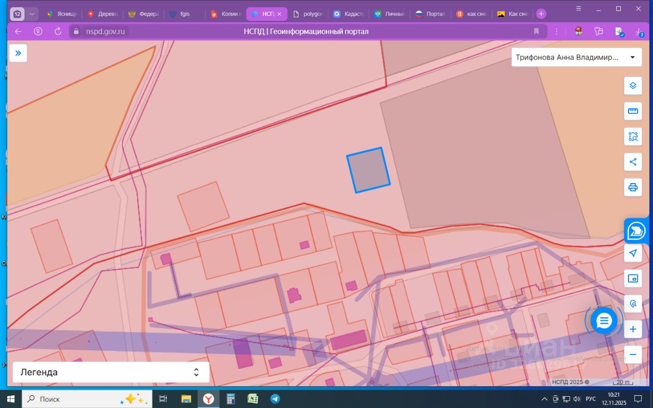
Task: Open the map layers panel
Action: pos(633,86)
